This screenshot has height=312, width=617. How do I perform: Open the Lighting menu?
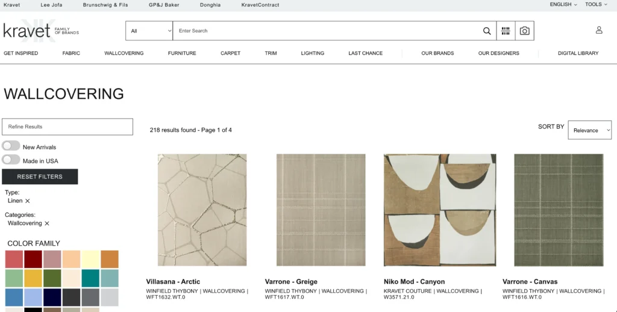313,53
